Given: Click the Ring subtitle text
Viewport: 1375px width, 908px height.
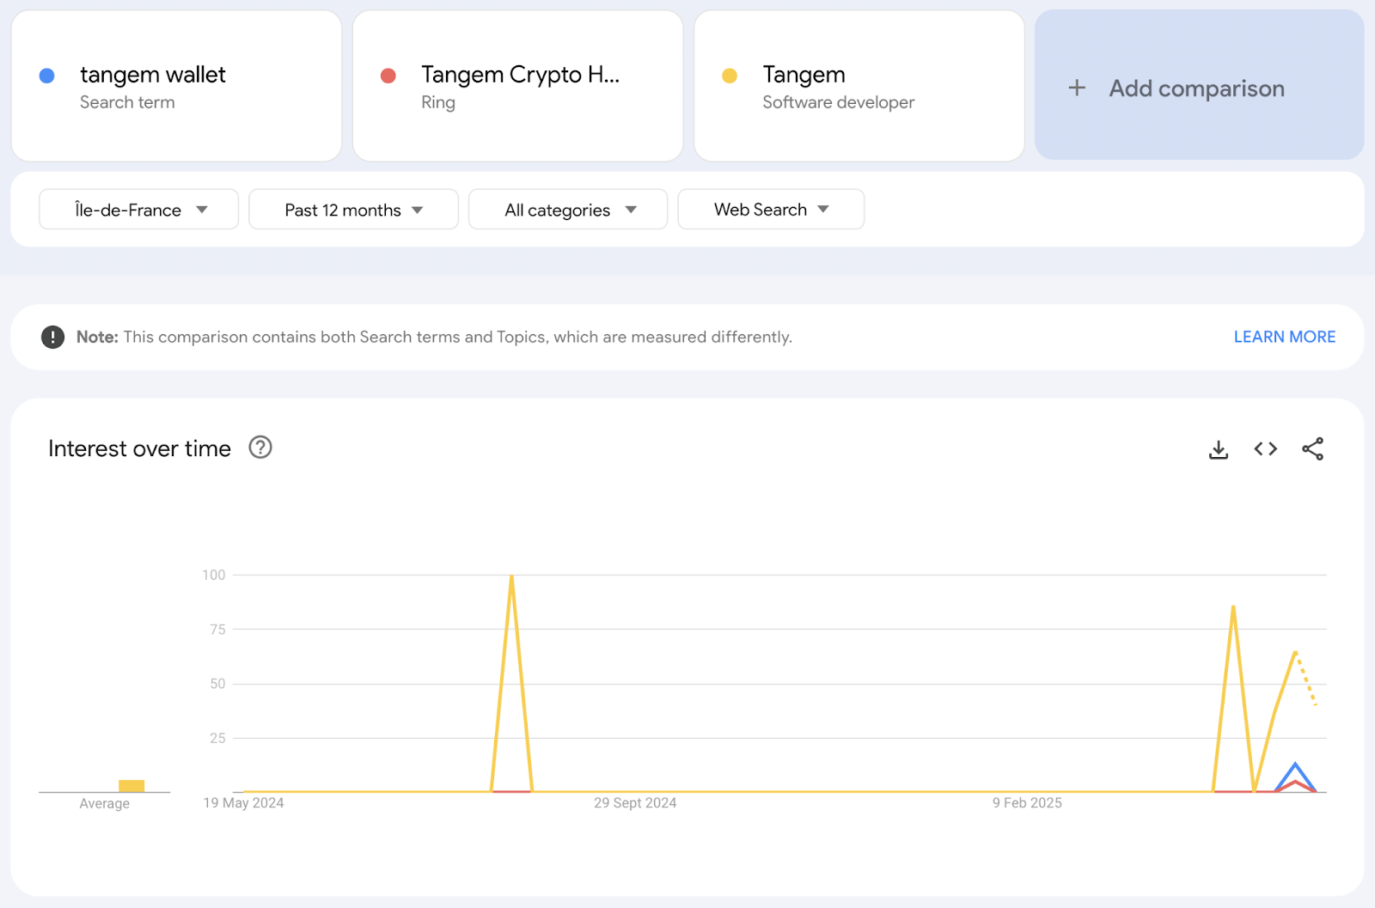Looking at the screenshot, I should tap(437, 102).
